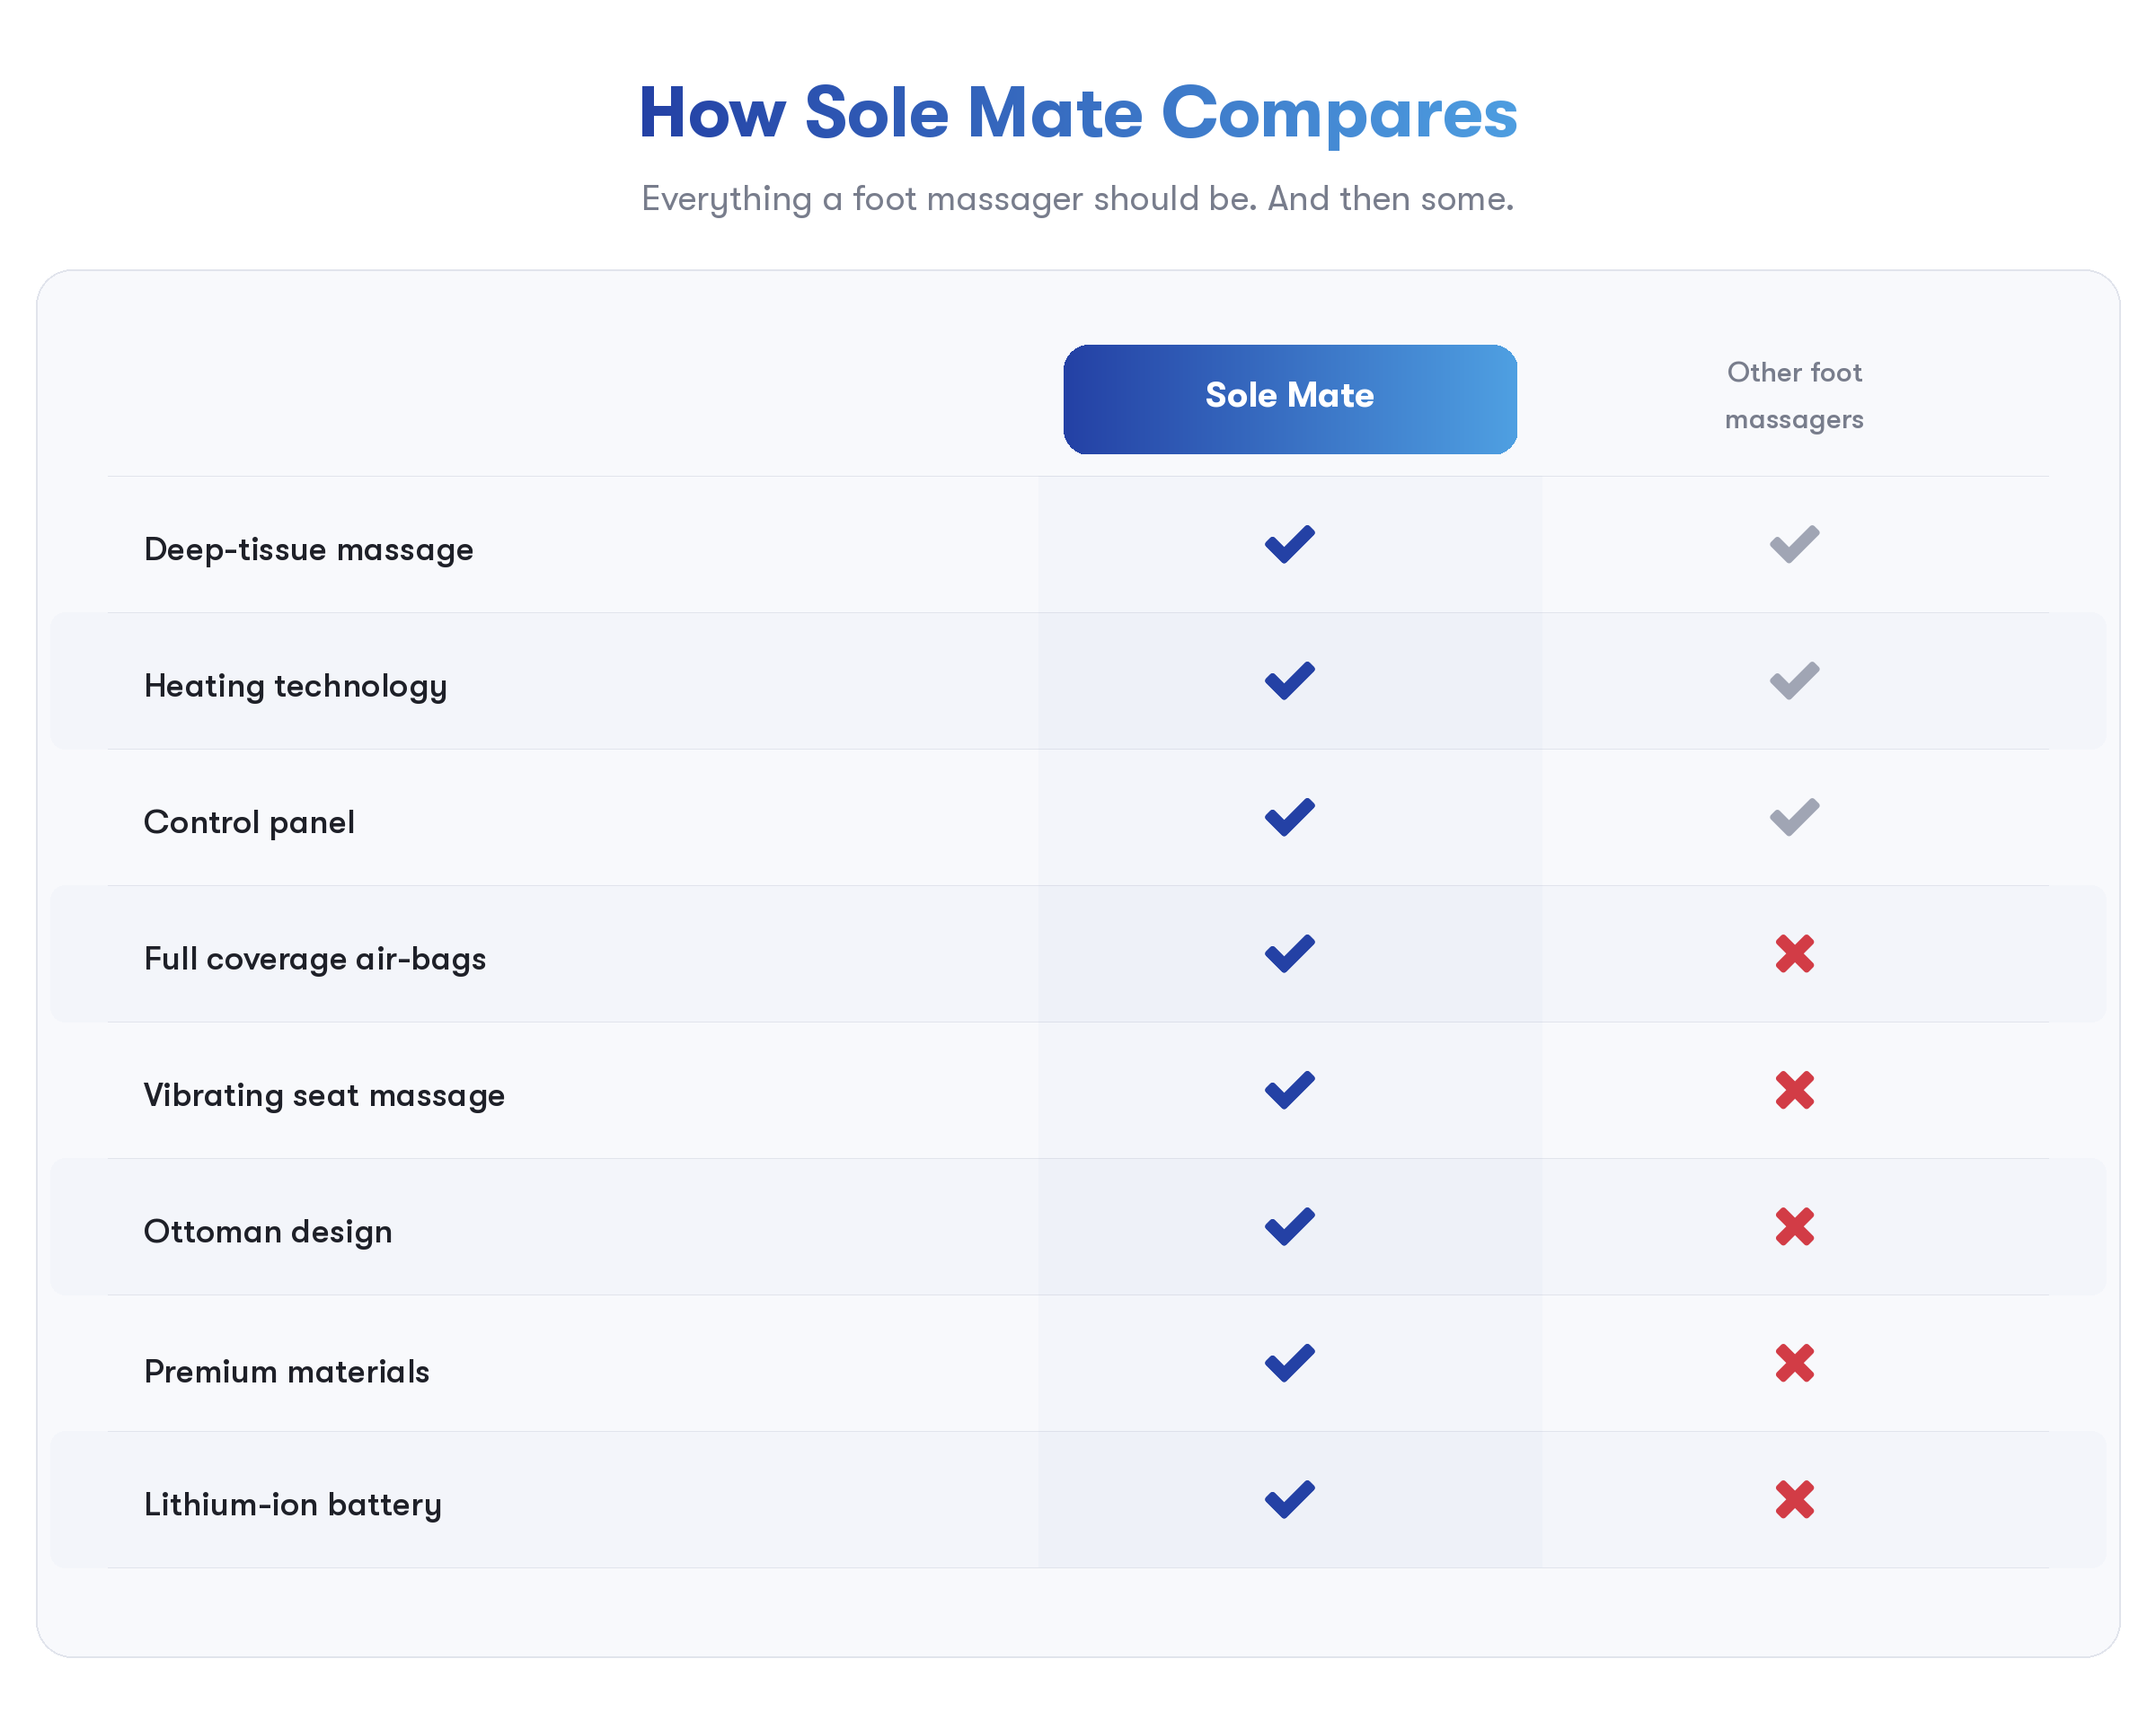Click red X for Lithium-ion battery
Screen dimensions: 2156x1729
pos(1794,1499)
